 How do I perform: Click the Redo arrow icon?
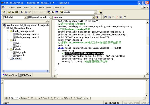tap(41, 12)
